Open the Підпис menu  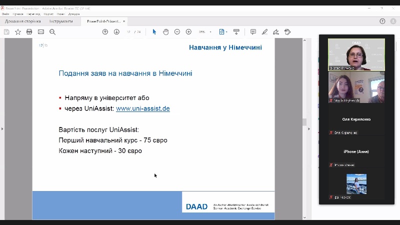pyautogui.click(x=48, y=14)
